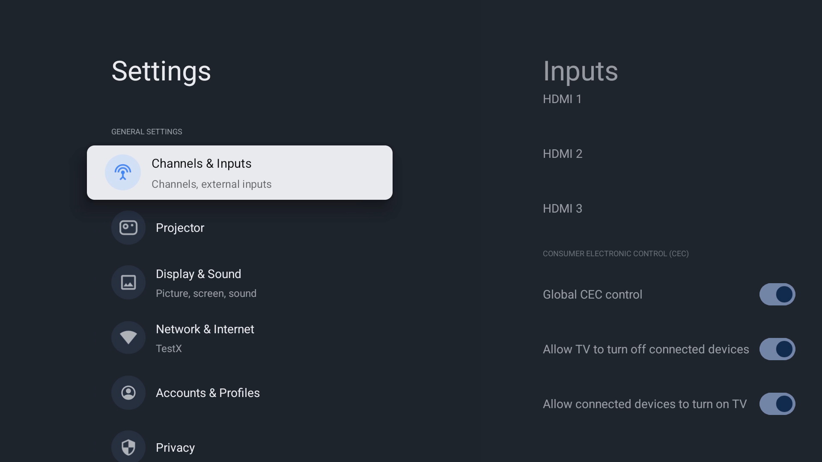Select the HDMI 1 input

562,99
